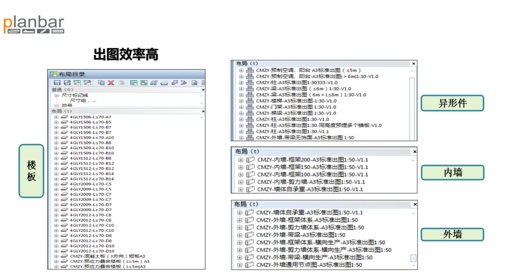Expand CMZY-内墙-框架200-A3标准出图 node
The width and height of the screenshot is (507, 273).
240,160
